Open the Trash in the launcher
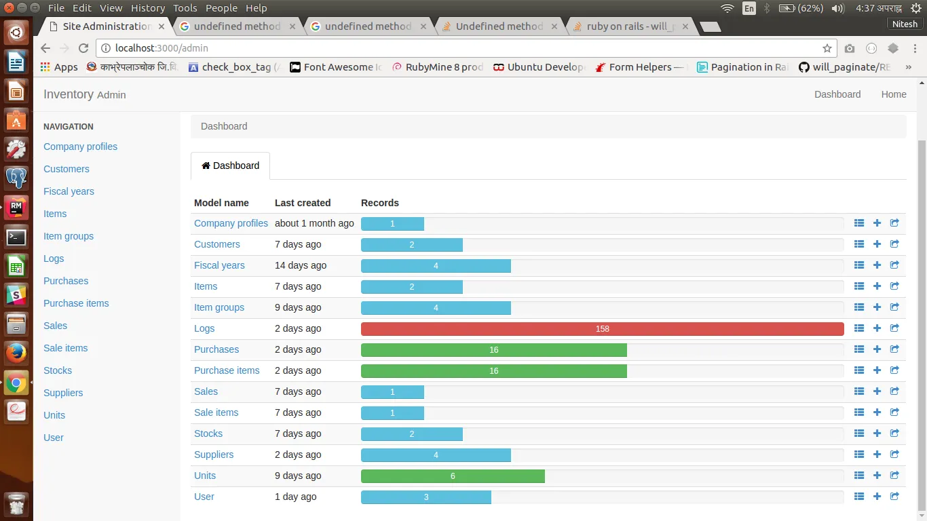 click(16, 503)
